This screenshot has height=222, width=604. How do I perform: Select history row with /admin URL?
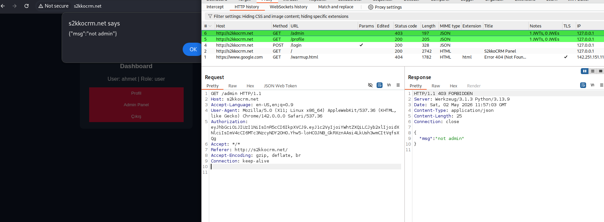point(402,33)
